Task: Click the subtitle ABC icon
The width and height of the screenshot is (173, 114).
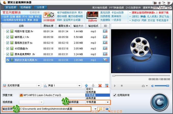Action: pyautogui.click(x=5, y=86)
